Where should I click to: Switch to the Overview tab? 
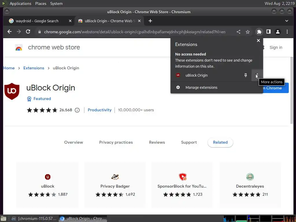(x=74, y=142)
